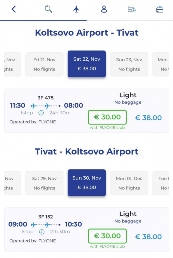This screenshot has width=173, height=258.
Task: Tap the back arrow icon
Action: click(14, 9)
